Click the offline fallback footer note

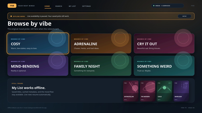tap(27, 108)
